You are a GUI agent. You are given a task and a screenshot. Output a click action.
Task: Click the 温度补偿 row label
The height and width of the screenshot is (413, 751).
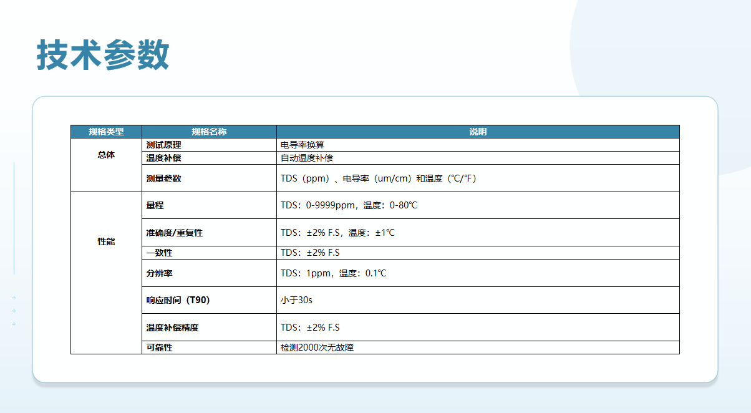(x=210, y=158)
